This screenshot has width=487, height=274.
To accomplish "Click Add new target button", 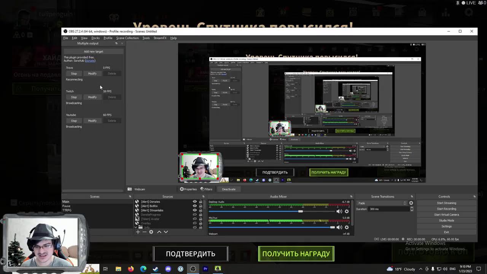I will pos(94,51).
